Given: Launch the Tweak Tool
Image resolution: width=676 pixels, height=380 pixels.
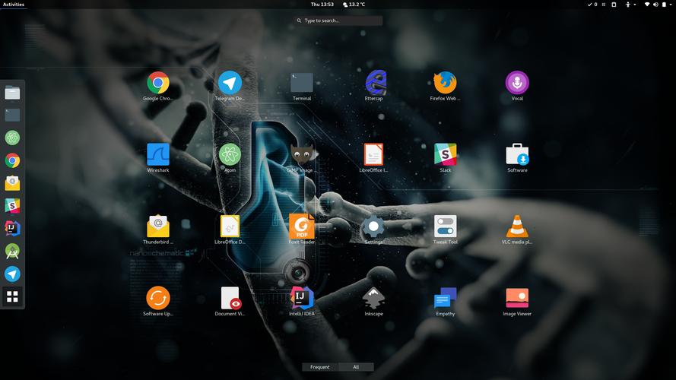Looking at the screenshot, I should coord(445,230).
